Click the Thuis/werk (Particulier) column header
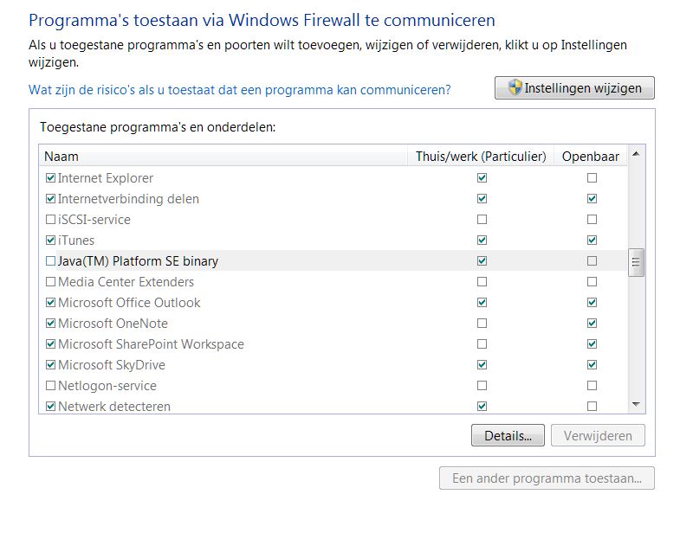680x539 pixels. point(481,157)
